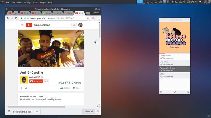Open the YouTube hamburger guide menu
This screenshot has width=211, height=118.
tap(22, 25)
